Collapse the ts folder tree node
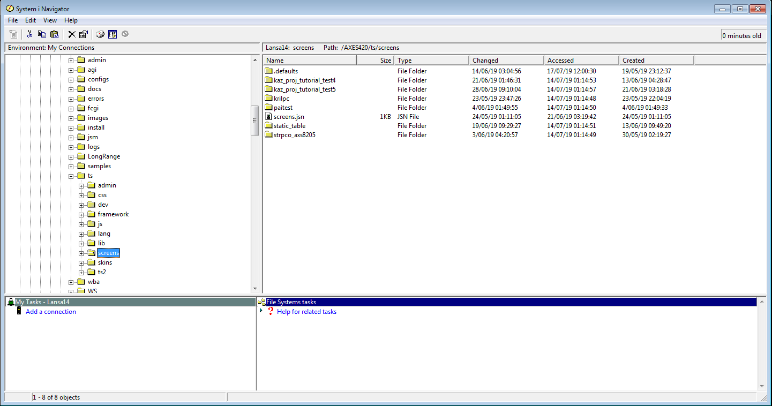 [x=71, y=176]
